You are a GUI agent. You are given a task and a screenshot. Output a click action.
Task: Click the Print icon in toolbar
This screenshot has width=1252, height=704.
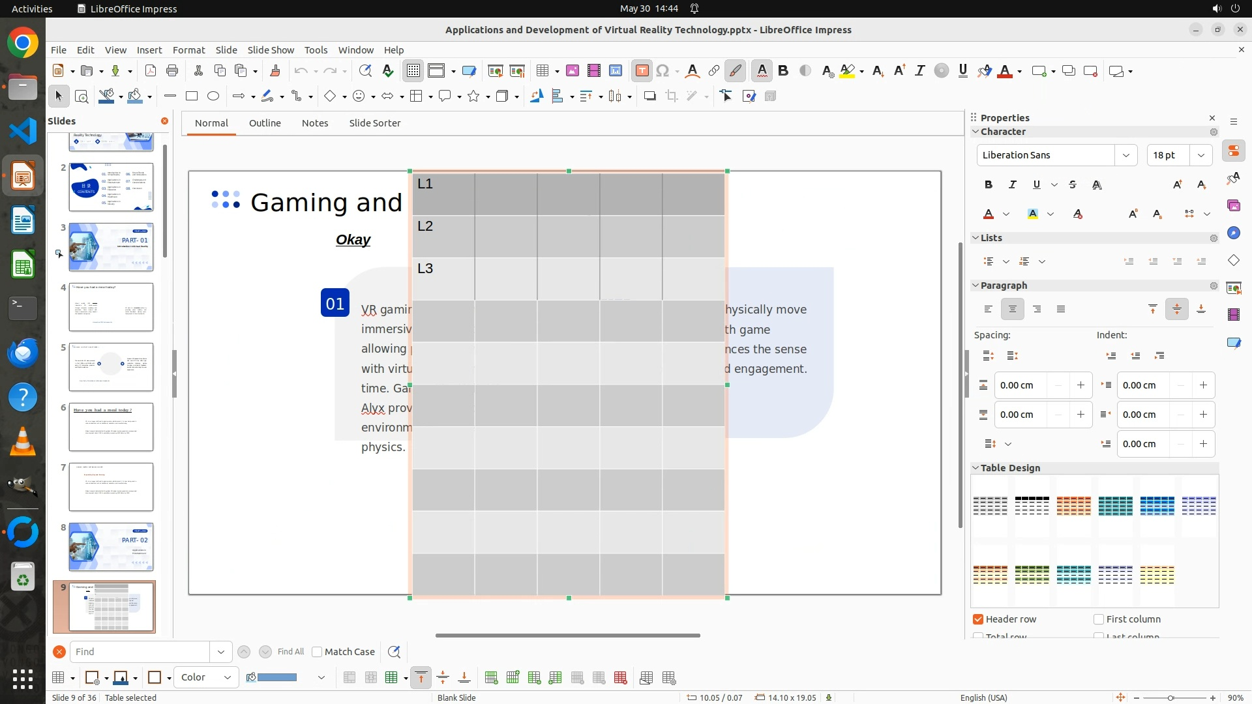[x=172, y=71]
